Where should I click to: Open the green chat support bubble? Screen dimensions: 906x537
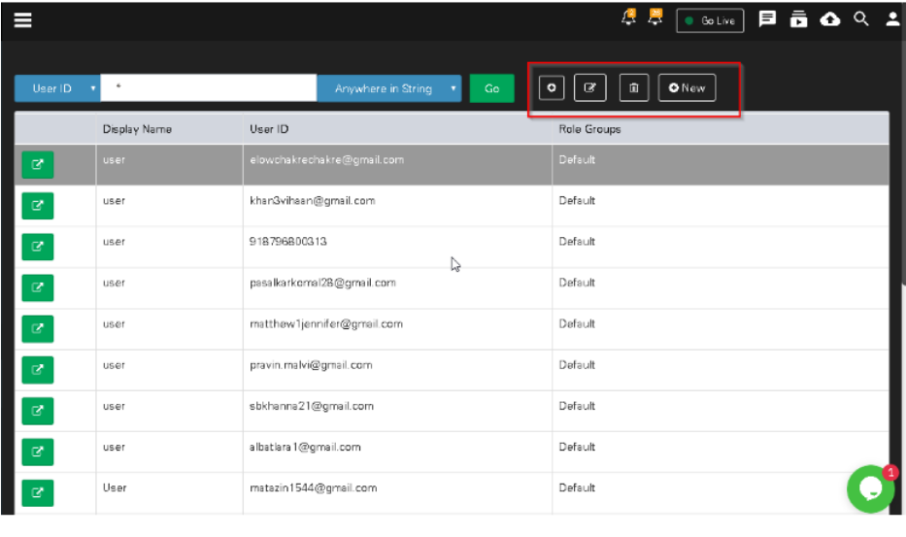(871, 489)
